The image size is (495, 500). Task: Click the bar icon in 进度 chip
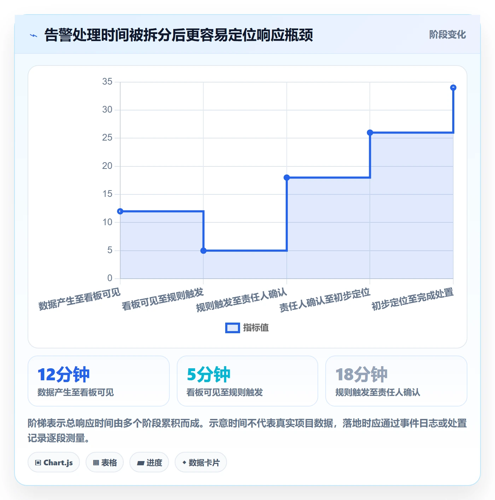pos(140,463)
